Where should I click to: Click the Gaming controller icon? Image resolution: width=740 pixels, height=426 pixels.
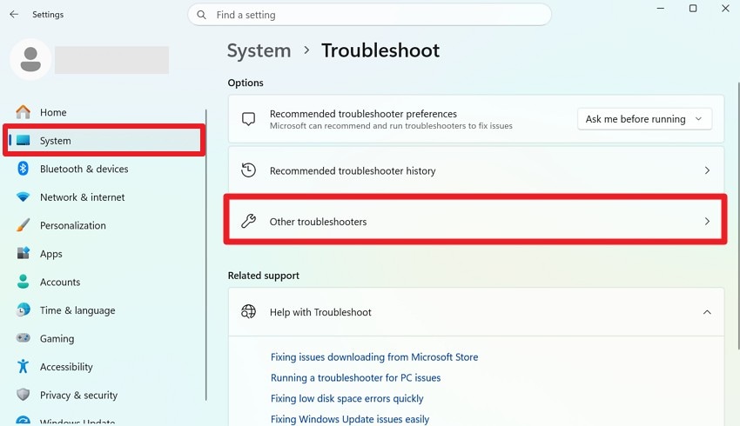(23, 338)
